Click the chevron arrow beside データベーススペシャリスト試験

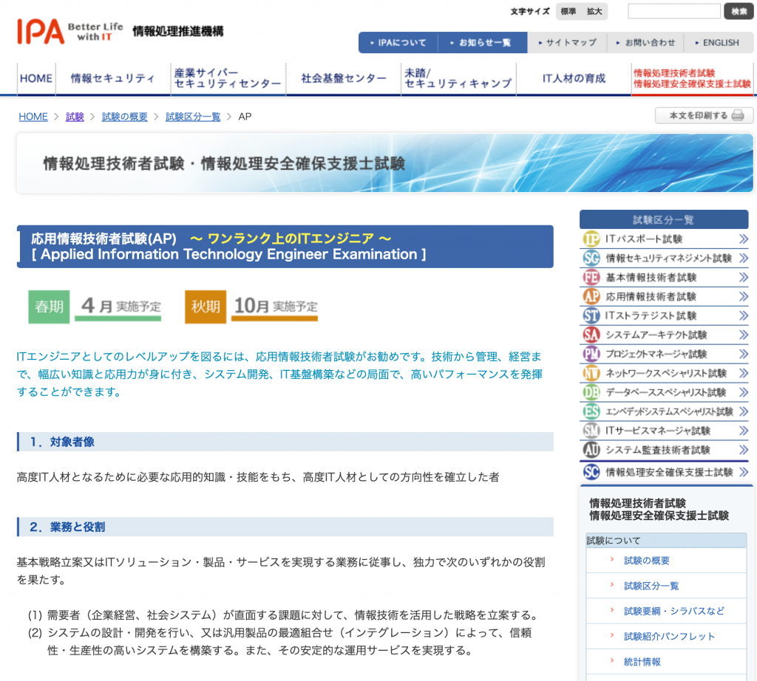click(744, 392)
